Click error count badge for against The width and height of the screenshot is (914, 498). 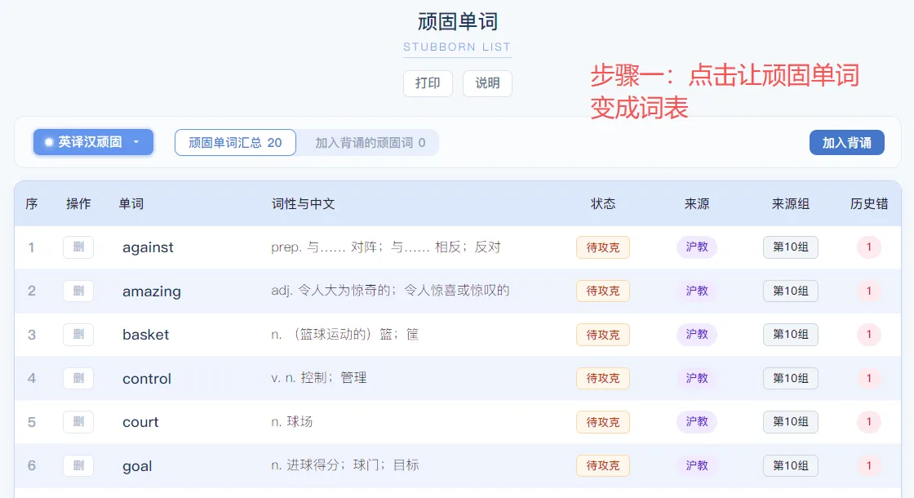click(868, 247)
